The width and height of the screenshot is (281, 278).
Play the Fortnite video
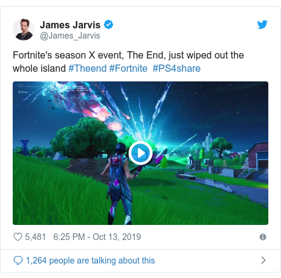[x=140, y=153]
